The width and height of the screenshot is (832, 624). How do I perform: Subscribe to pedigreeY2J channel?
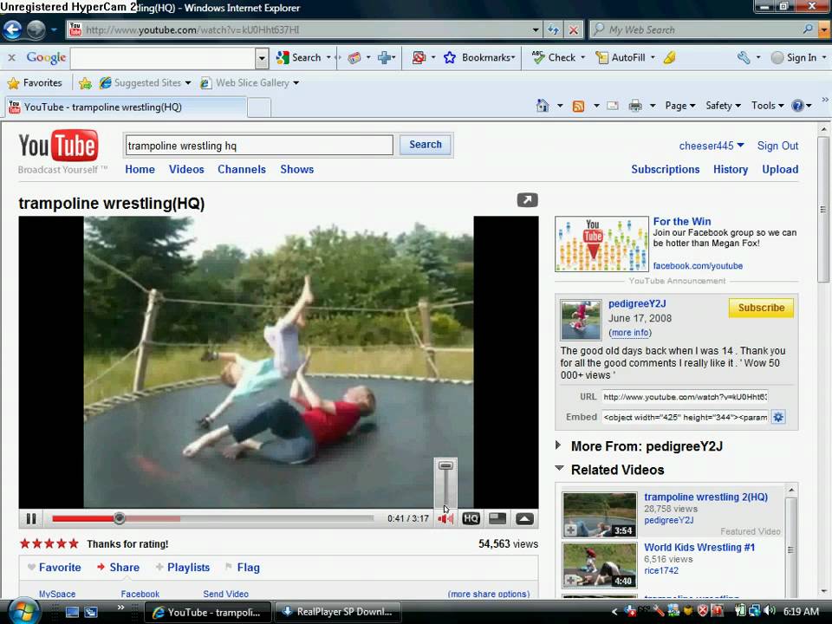coord(761,308)
